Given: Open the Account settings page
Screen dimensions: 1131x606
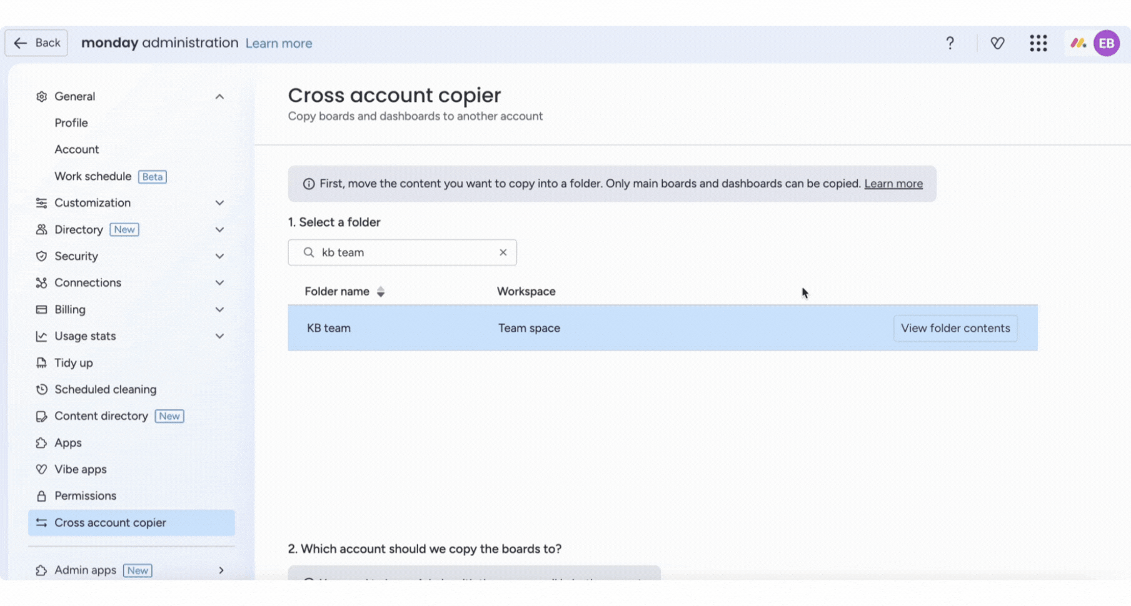Looking at the screenshot, I should pos(77,149).
